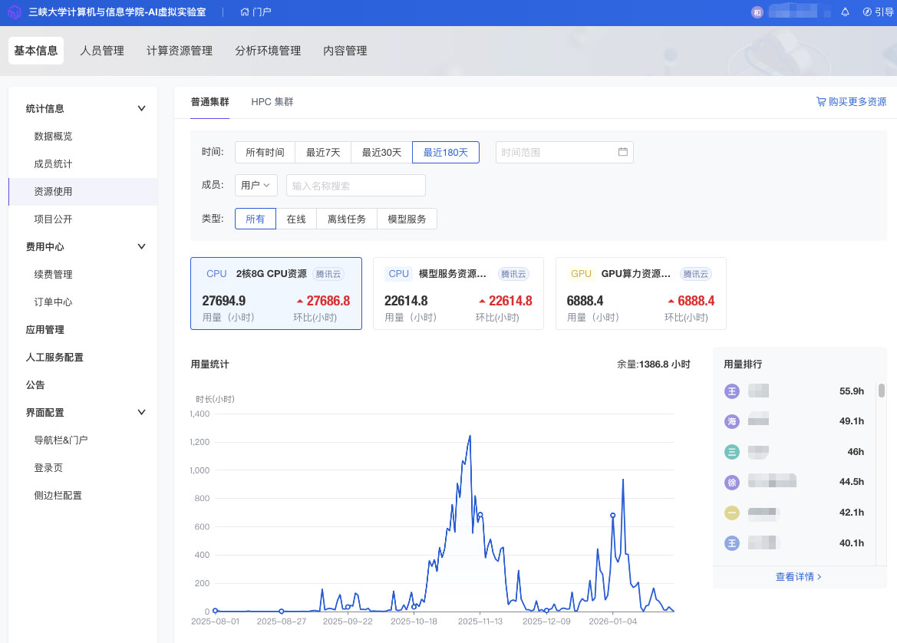Click the member name search input field
Screen dimensions: 897x643
[x=355, y=185]
